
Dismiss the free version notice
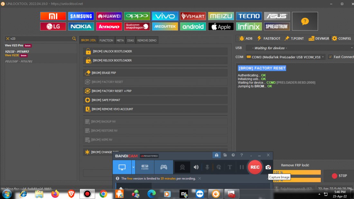[x=200, y=178]
